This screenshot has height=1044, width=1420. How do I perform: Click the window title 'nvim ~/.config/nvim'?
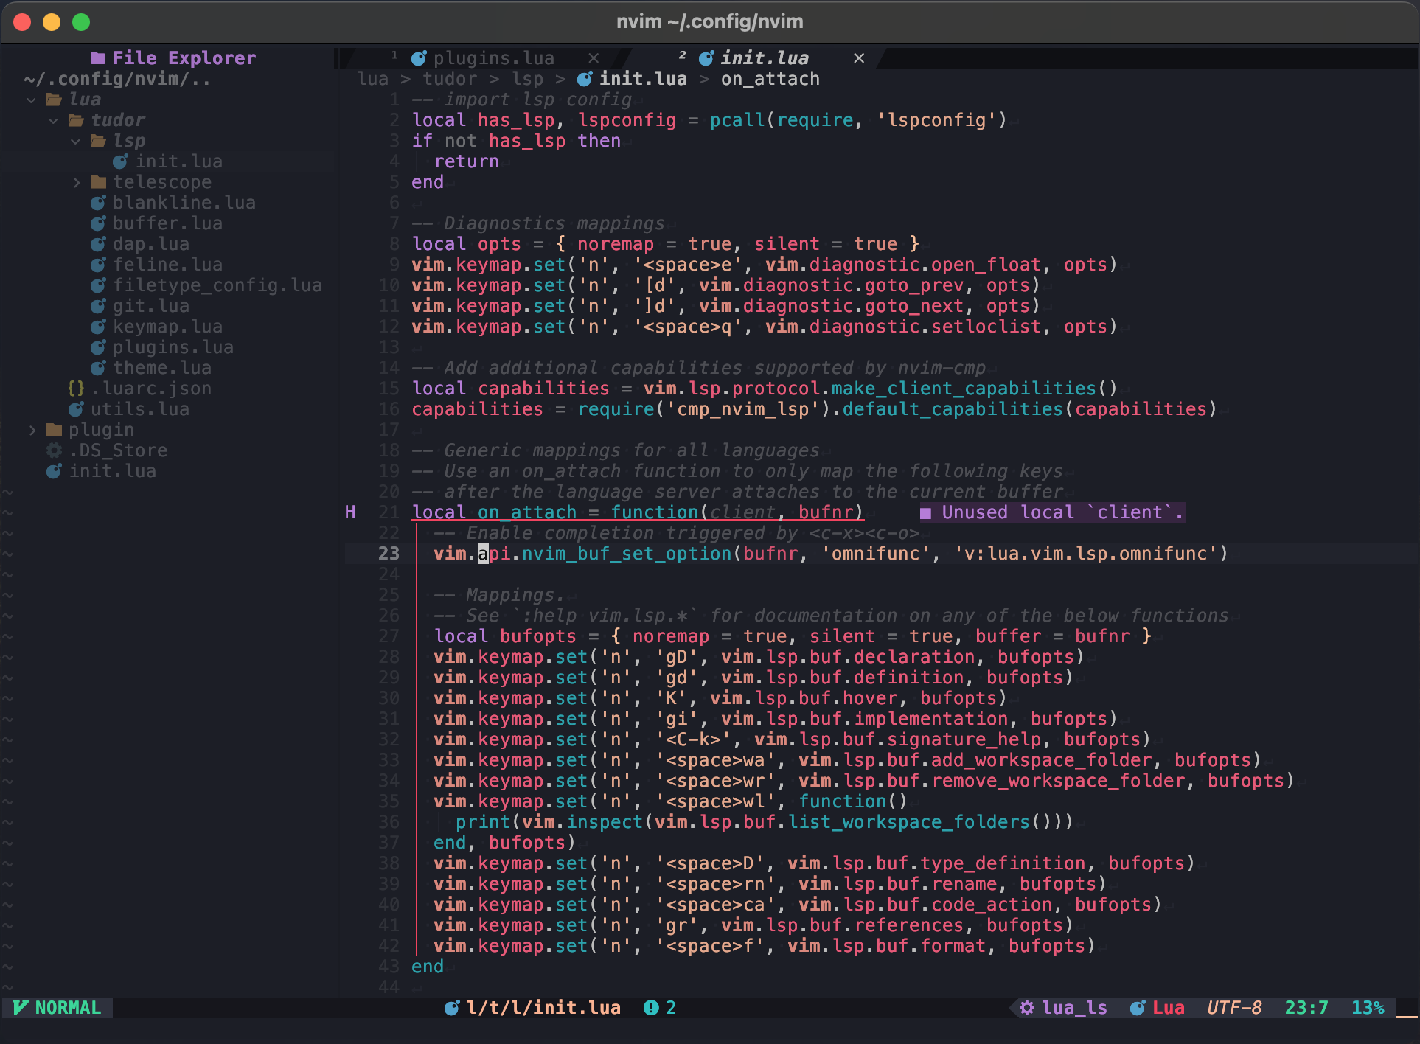(x=710, y=21)
